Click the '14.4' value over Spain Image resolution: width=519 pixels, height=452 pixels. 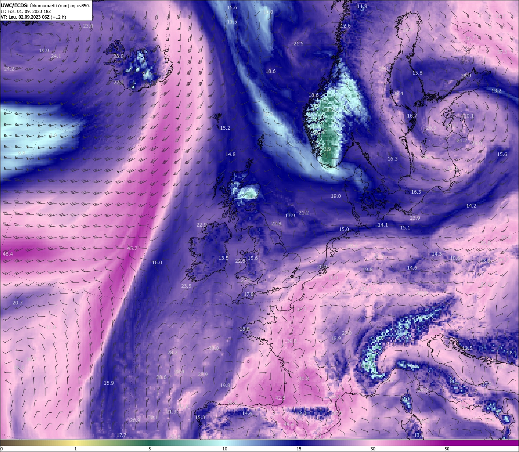(x=247, y=413)
